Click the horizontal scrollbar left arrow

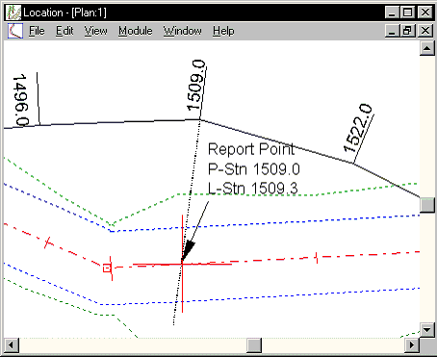point(12,345)
